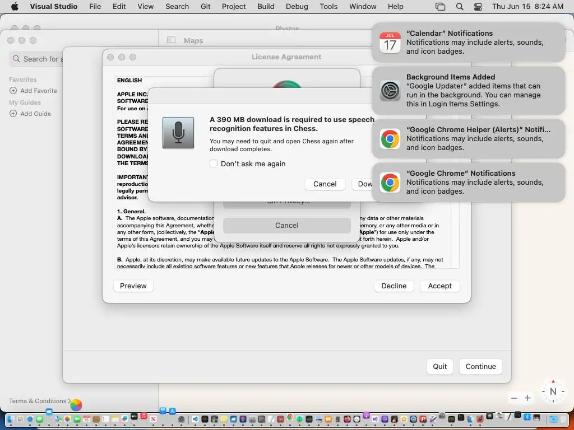Open the View menu

point(145,7)
